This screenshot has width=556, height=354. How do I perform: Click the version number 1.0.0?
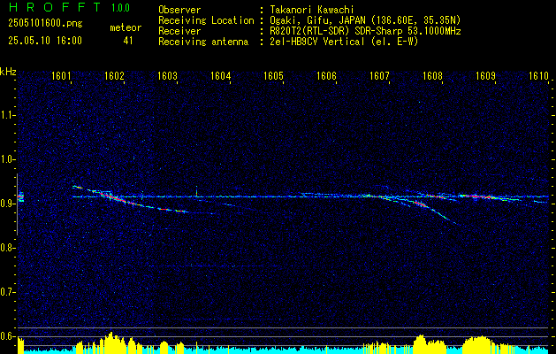tap(120, 8)
